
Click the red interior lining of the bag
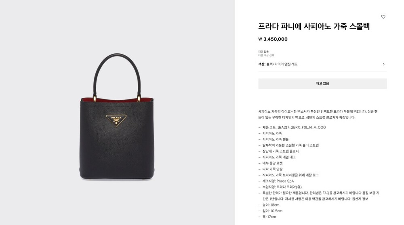pos(117,100)
